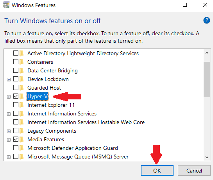Click the Windows Features title bar icon
This screenshot has height=180, width=213.
(x=6, y=5)
